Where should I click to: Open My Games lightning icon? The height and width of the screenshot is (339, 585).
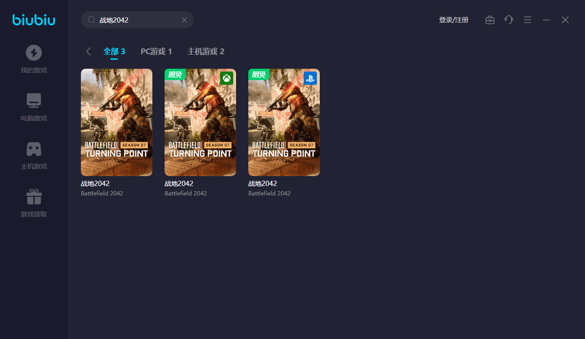point(34,53)
